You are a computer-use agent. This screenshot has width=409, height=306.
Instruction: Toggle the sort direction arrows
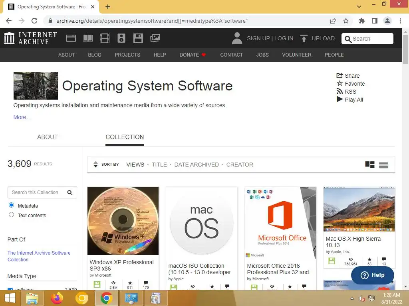tap(95, 165)
